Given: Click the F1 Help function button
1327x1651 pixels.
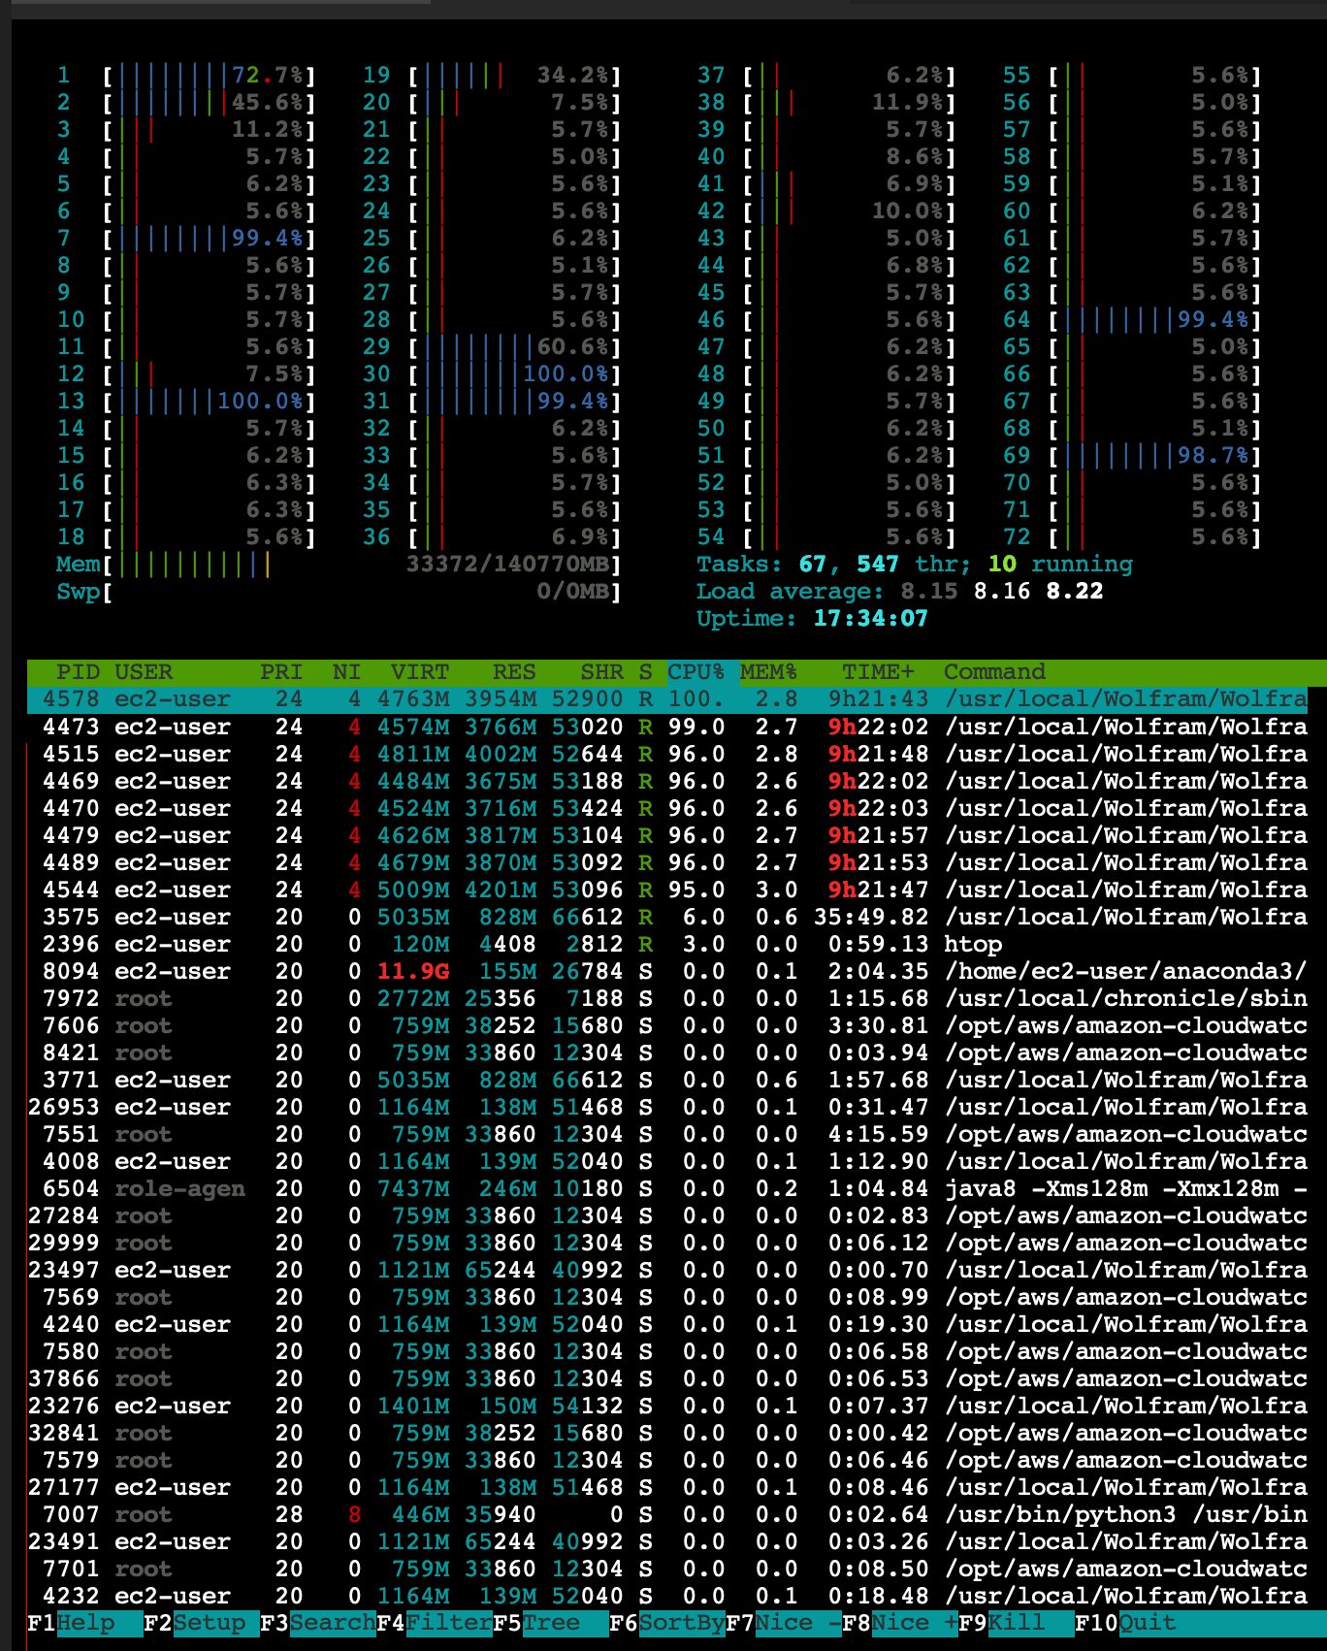Looking at the screenshot, I should click(84, 1623).
